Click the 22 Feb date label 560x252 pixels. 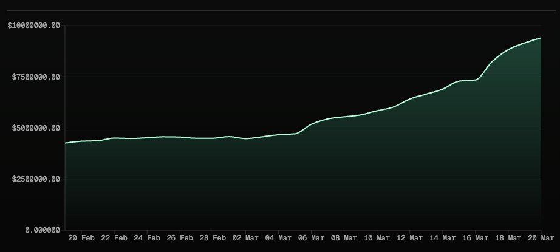point(114,238)
